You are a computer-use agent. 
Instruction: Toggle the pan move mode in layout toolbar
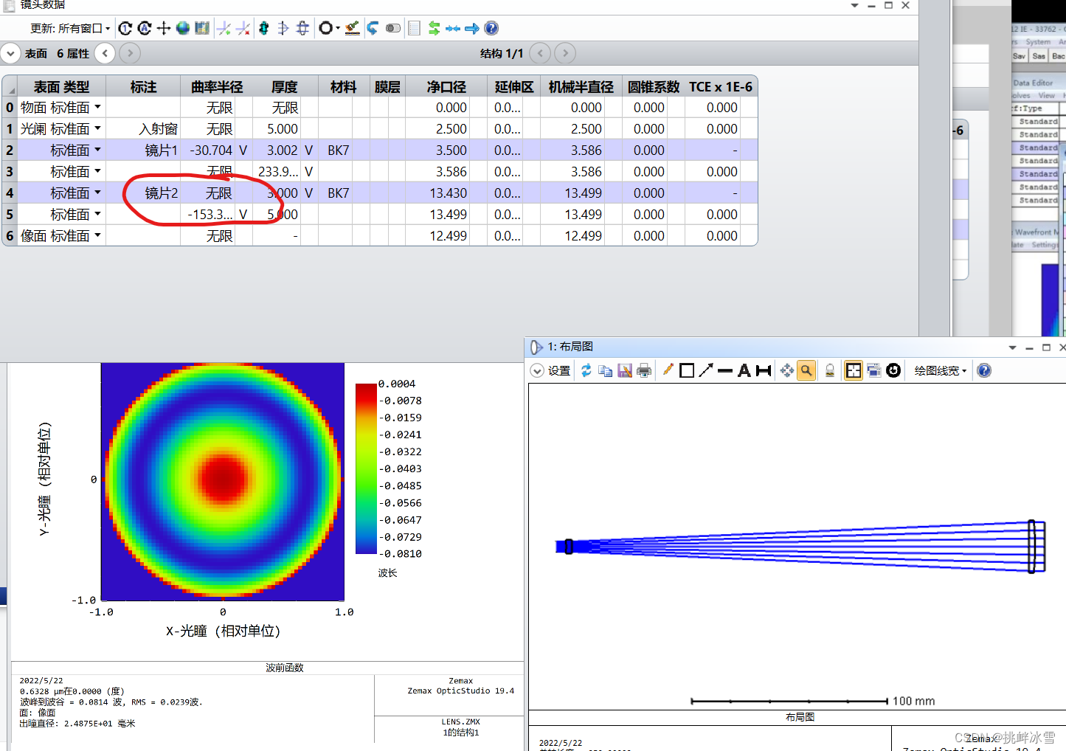[x=786, y=370]
